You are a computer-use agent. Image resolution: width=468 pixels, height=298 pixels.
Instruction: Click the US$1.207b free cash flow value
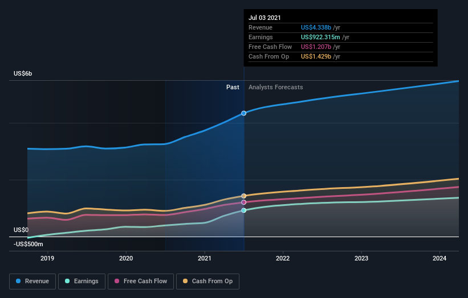[316, 47]
